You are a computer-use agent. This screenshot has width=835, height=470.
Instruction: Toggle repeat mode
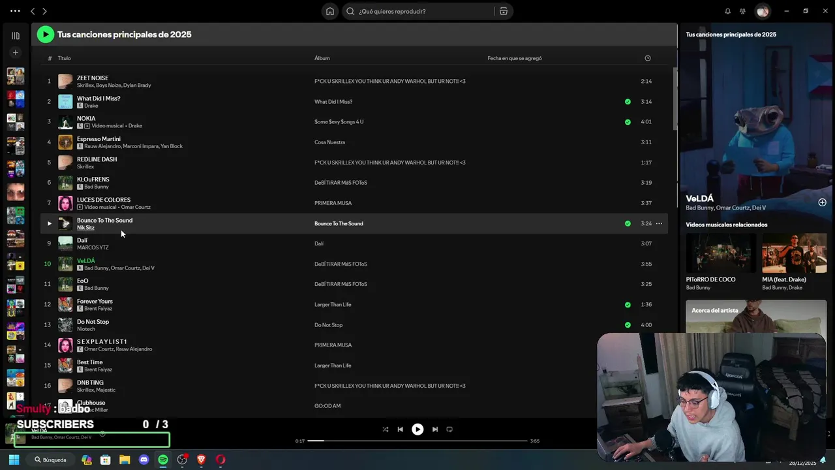(449, 430)
